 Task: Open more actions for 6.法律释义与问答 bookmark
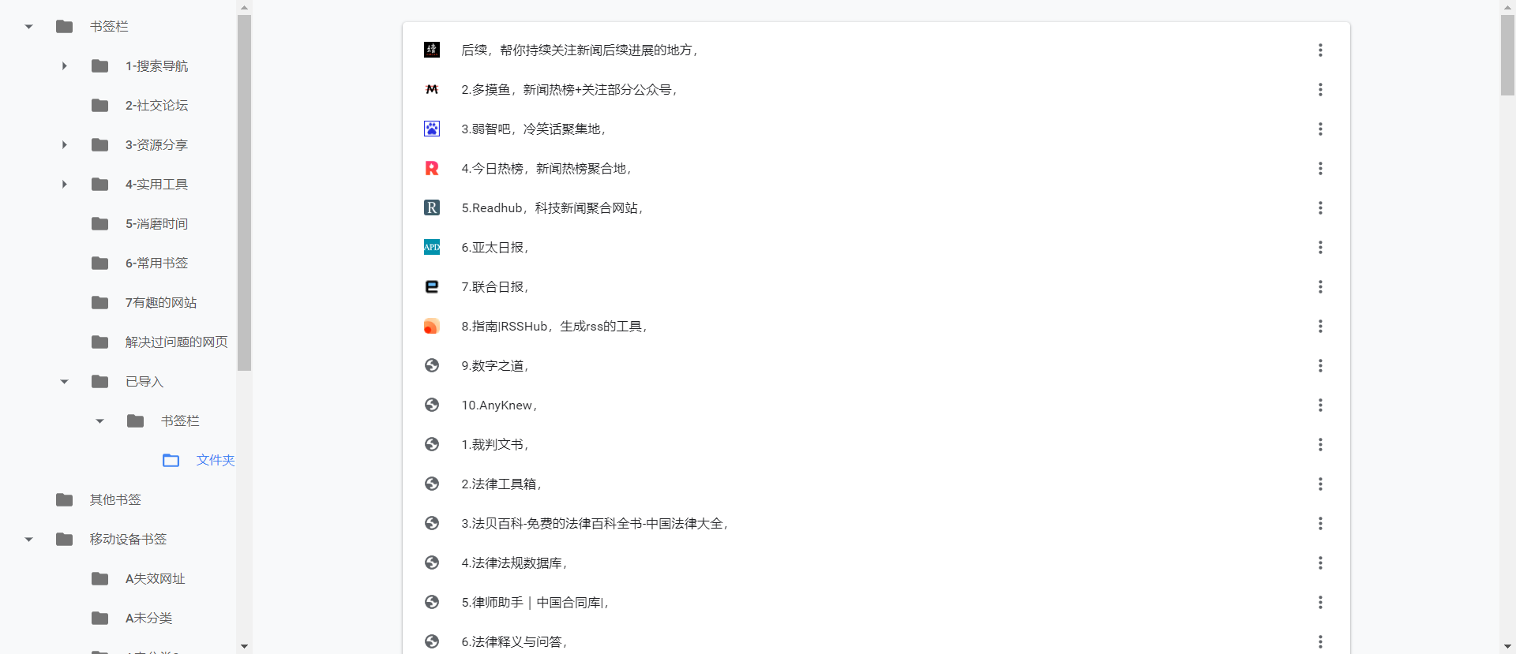[1320, 641]
